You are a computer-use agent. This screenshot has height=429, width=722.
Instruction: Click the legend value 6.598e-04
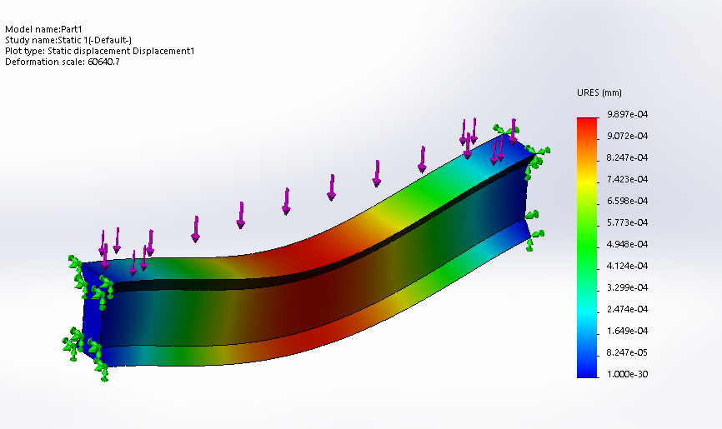pyautogui.click(x=627, y=201)
